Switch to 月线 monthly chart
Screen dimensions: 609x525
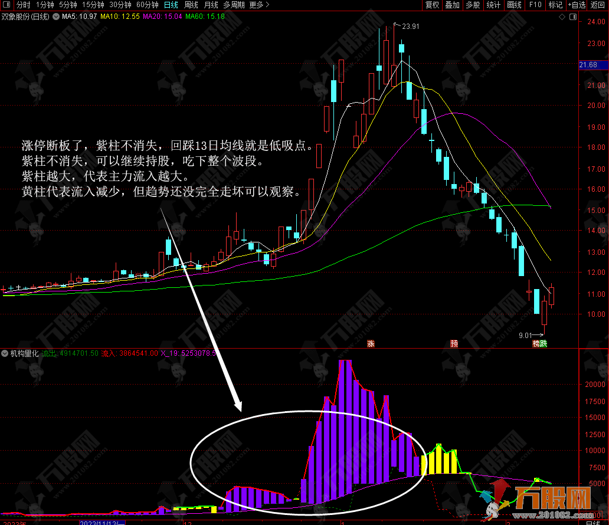click(x=211, y=5)
